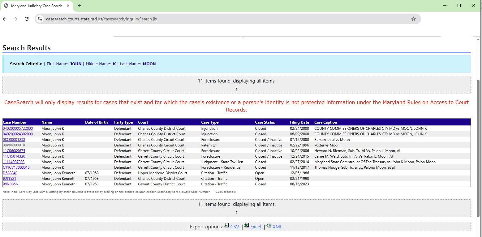Click the browser back arrow

point(4,19)
